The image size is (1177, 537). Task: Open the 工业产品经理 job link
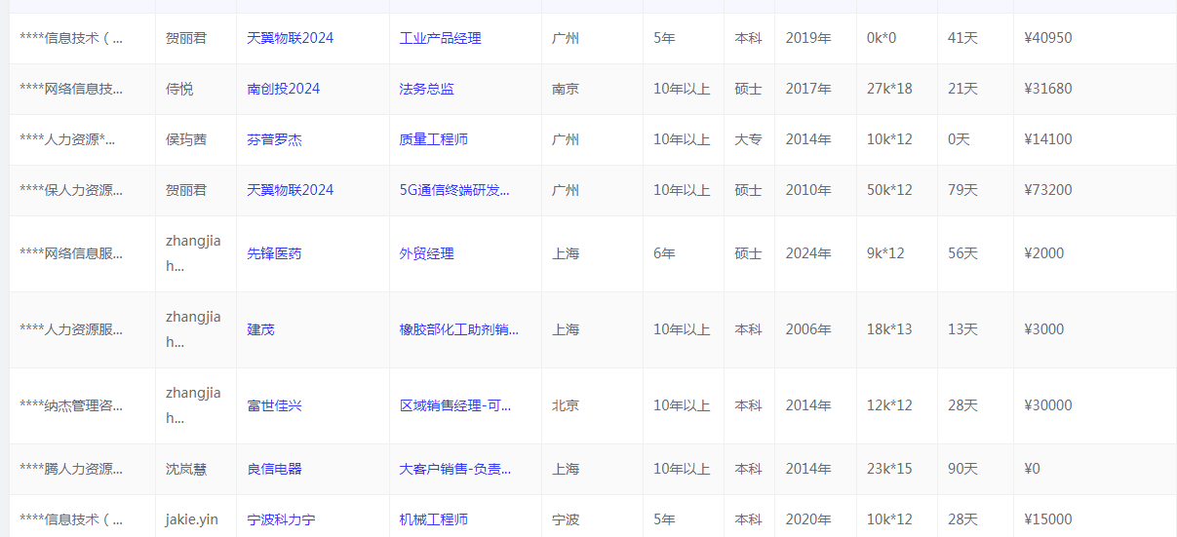click(440, 38)
